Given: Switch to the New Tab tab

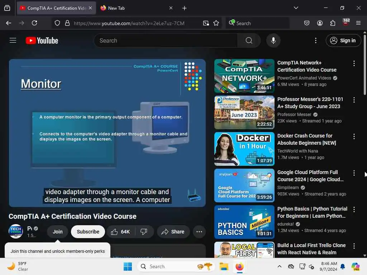Looking at the screenshot, I should [x=137, y=8].
